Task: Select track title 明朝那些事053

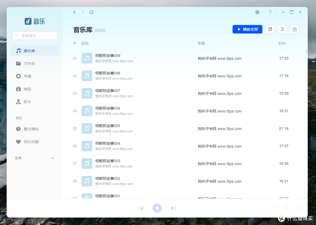Action: 108,161
